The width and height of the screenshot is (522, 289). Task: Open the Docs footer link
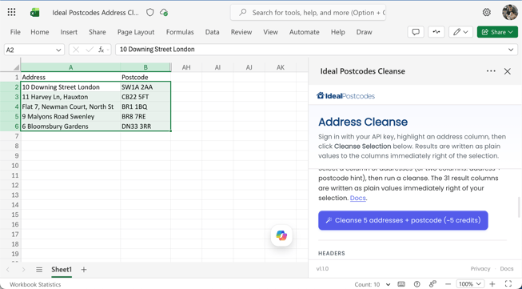(x=506, y=269)
